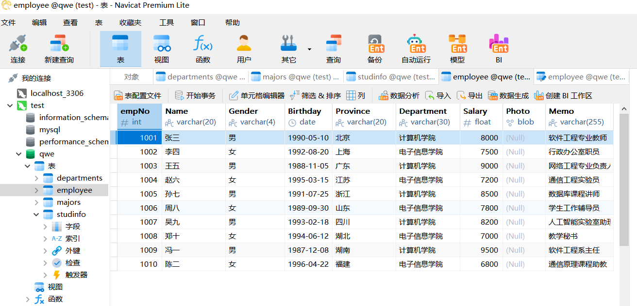Collapse the test connection node
637x306 pixels.
[x=10, y=105]
